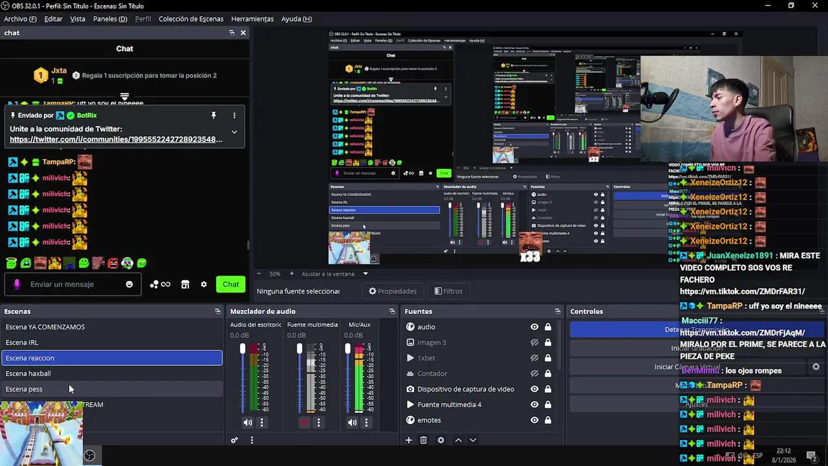Click the Controles panel settings gear
Screen dimensions: 828x466
[x=816, y=366]
